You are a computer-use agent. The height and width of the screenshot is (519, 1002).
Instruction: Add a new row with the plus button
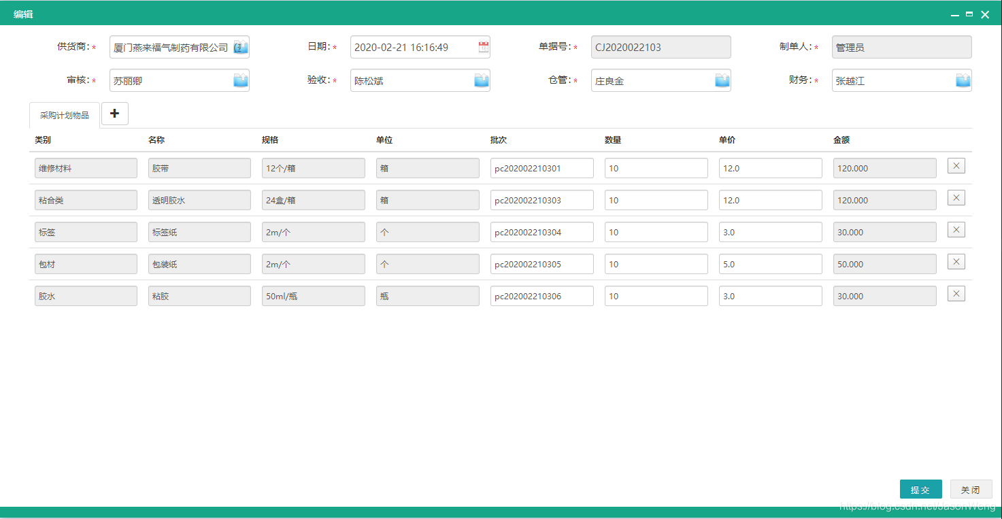pyautogui.click(x=114, y=114)
